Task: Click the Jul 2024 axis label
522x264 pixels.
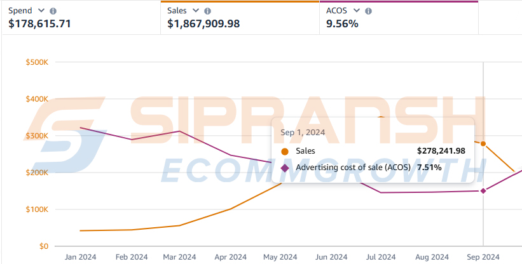Action: 380,257
